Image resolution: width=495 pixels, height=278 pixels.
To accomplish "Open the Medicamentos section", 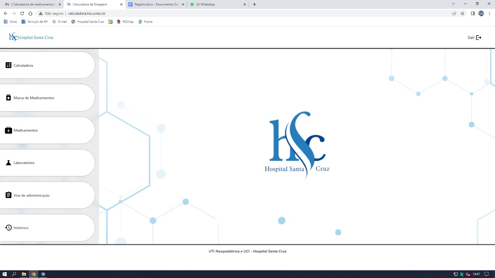I will coord(47,130).
